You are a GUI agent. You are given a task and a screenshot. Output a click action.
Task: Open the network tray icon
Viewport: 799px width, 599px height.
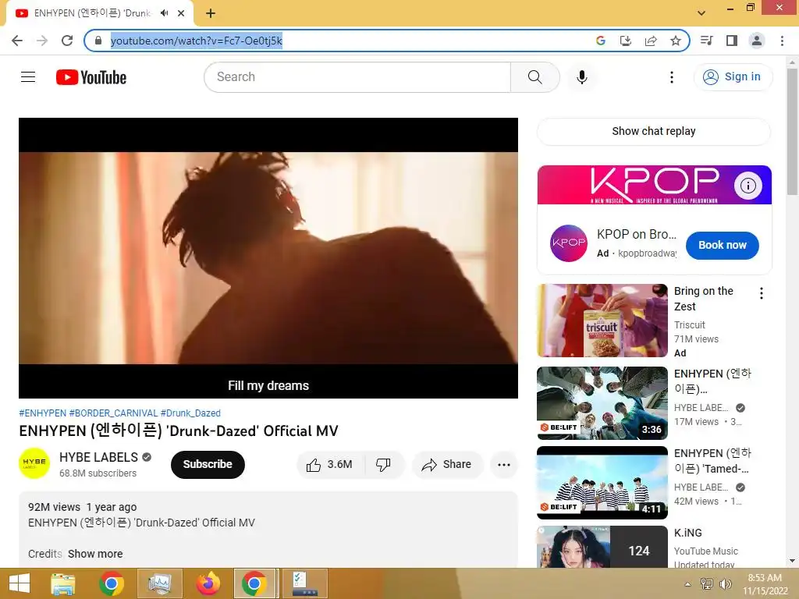(x=707, y=584)
